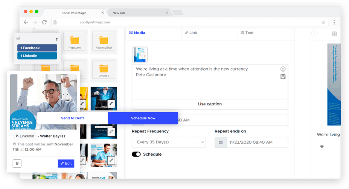Image resolution: width=349 pixels, height=189 pixels.
Task: Click the page icon in address bar
Action: pos(55,22)
